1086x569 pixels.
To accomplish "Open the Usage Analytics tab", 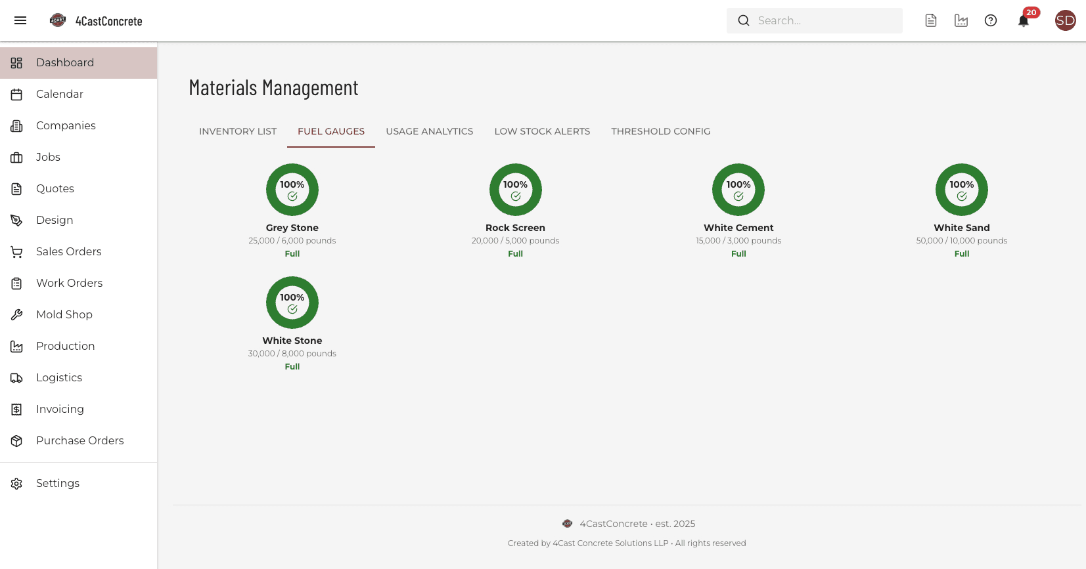I will pos(429,131).
